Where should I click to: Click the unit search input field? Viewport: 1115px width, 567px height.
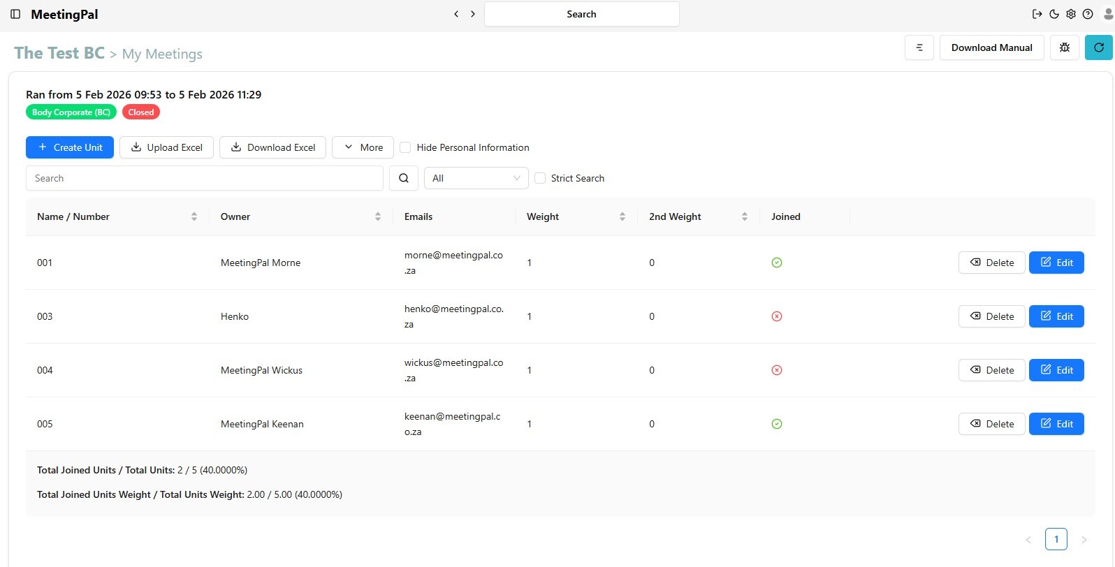click(204, 178)
